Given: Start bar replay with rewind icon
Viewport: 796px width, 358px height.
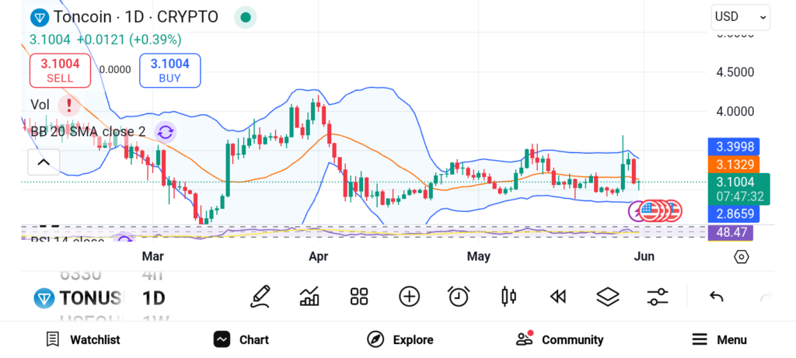Looking at the screenshot, I should [x=557, y=296].
